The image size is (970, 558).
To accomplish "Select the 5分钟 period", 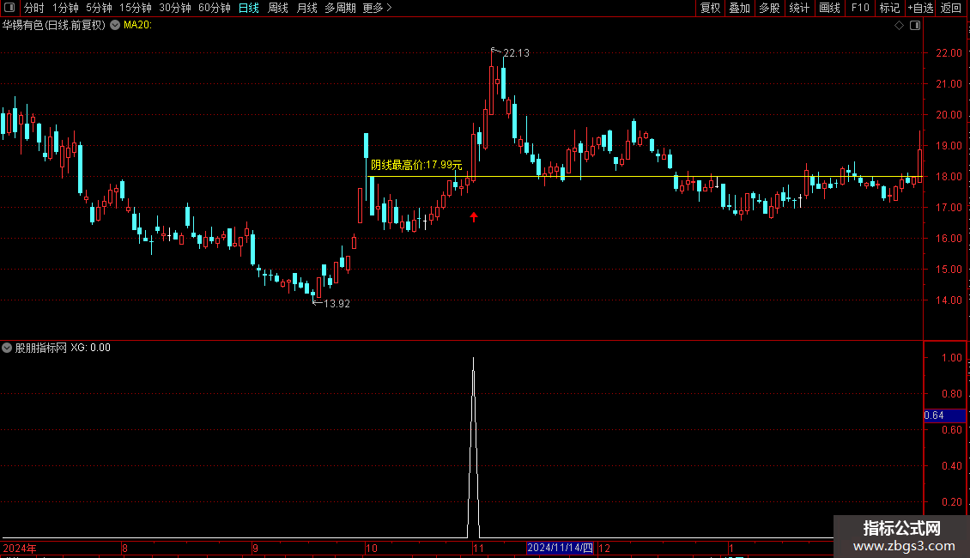I will pyautogui.click(x=99, y=8).
